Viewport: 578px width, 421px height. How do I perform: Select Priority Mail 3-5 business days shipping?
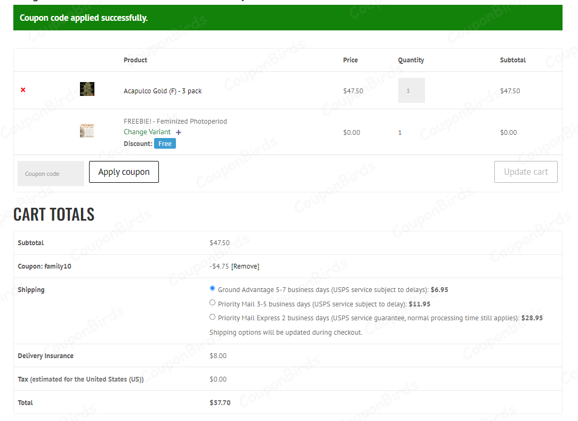[212, 302]
